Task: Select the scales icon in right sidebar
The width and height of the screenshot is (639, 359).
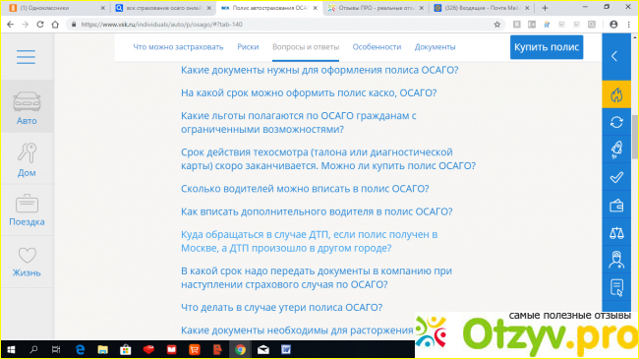Action: [x=616, y=232]
